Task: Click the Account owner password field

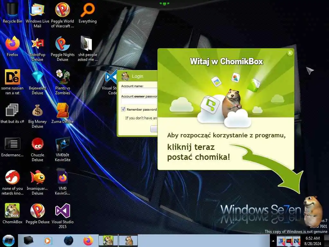Action: [139, 101]
